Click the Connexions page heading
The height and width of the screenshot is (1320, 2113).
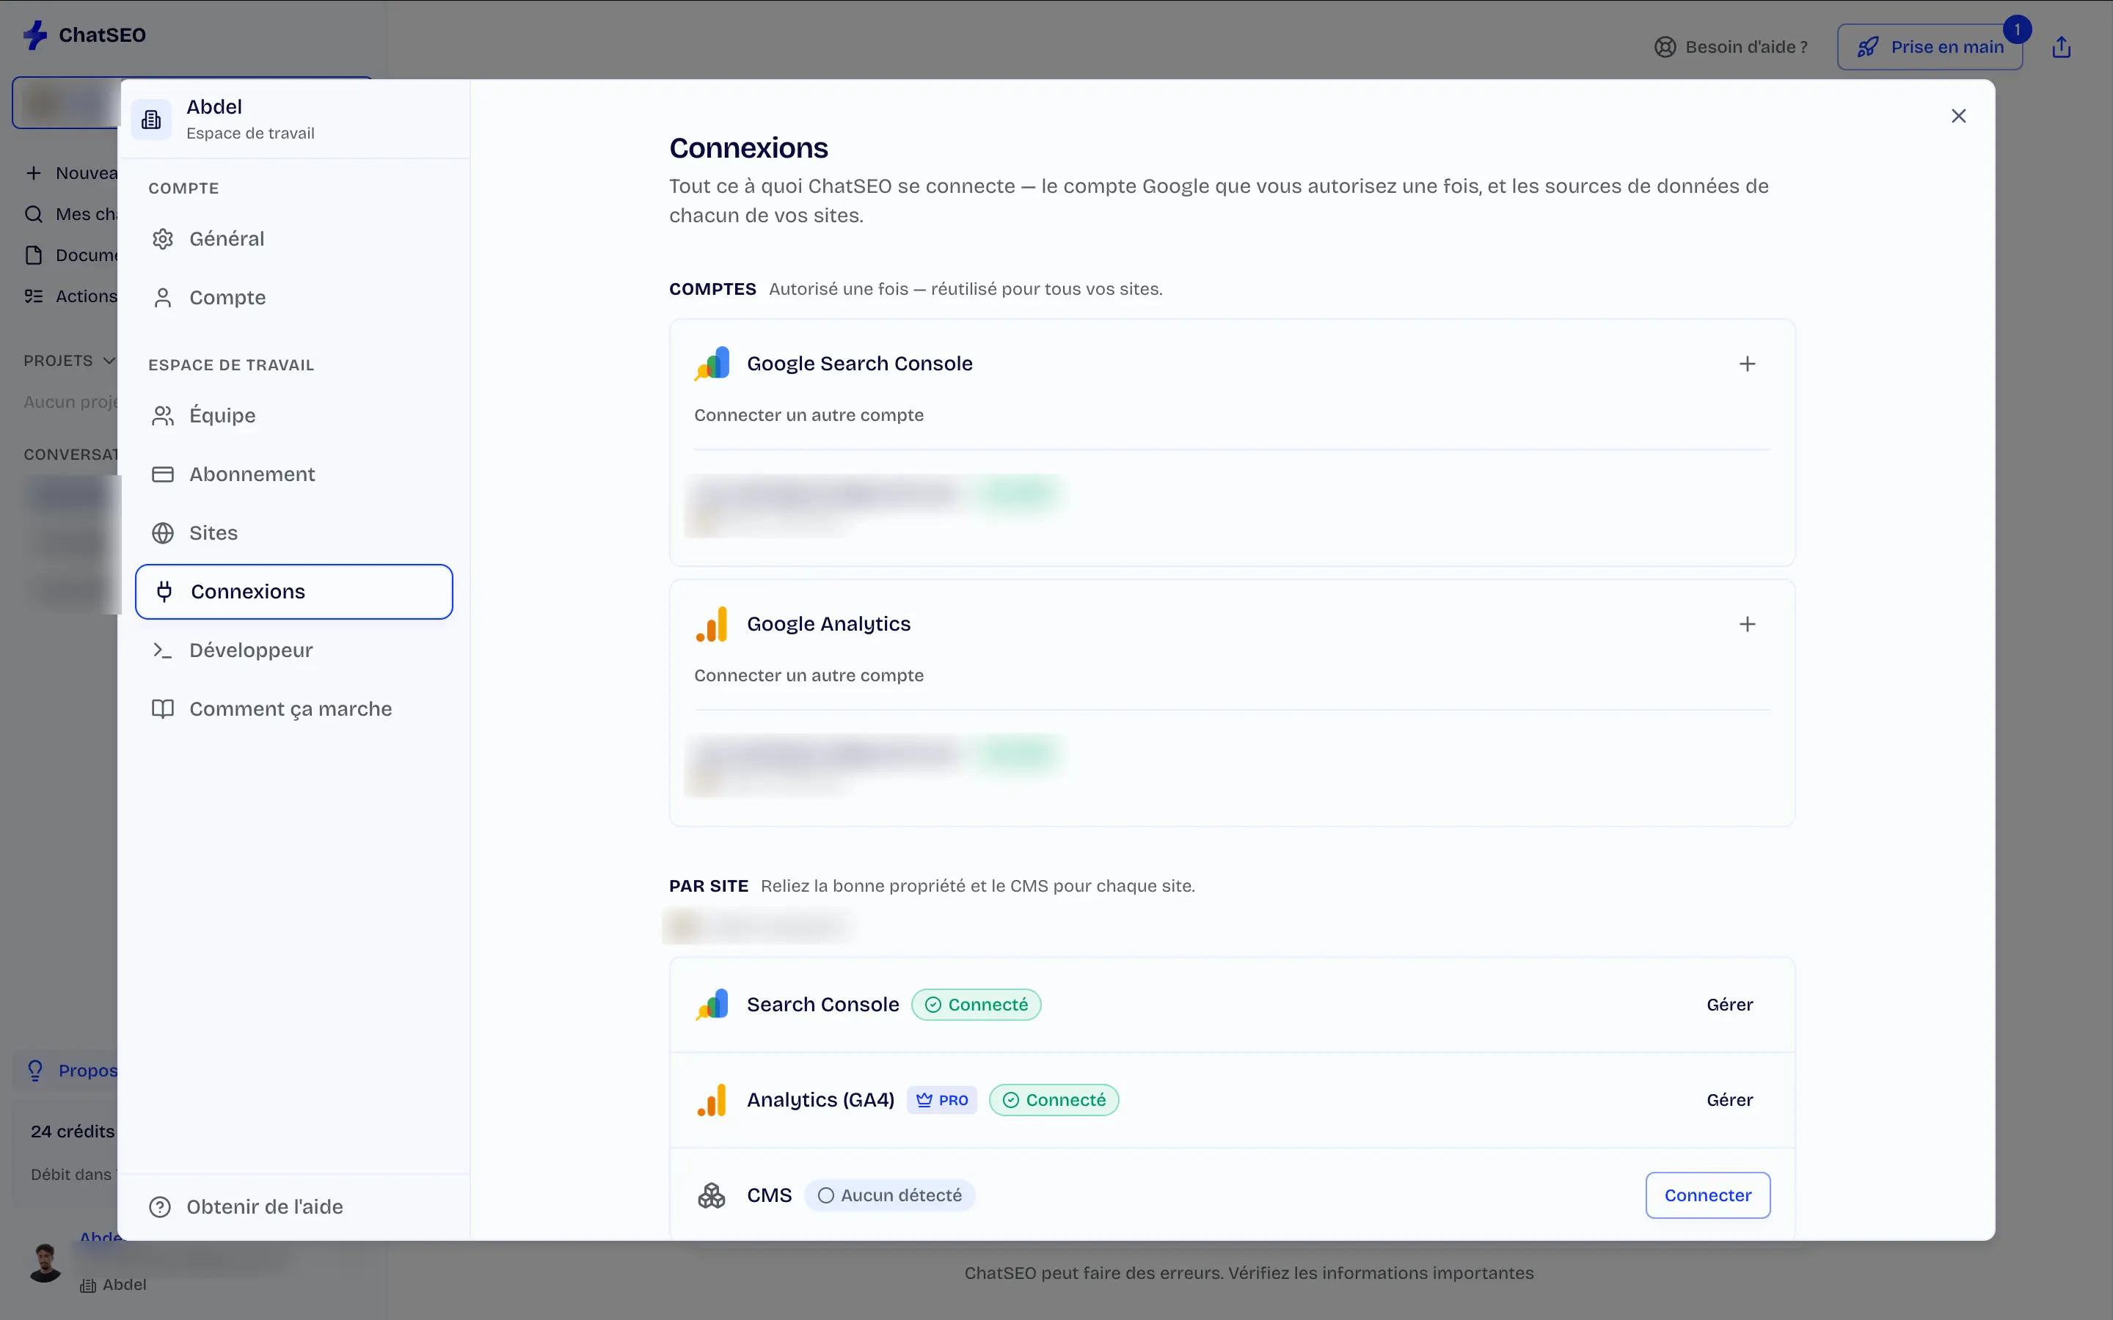(748, 148)
